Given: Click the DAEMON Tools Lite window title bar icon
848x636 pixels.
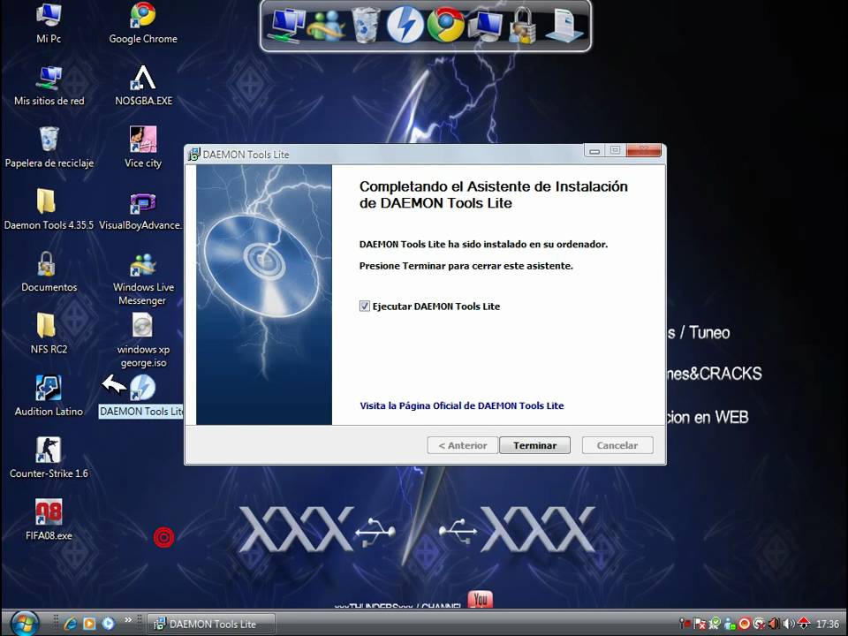Looking at the screenshot, I should coord(193,155).
